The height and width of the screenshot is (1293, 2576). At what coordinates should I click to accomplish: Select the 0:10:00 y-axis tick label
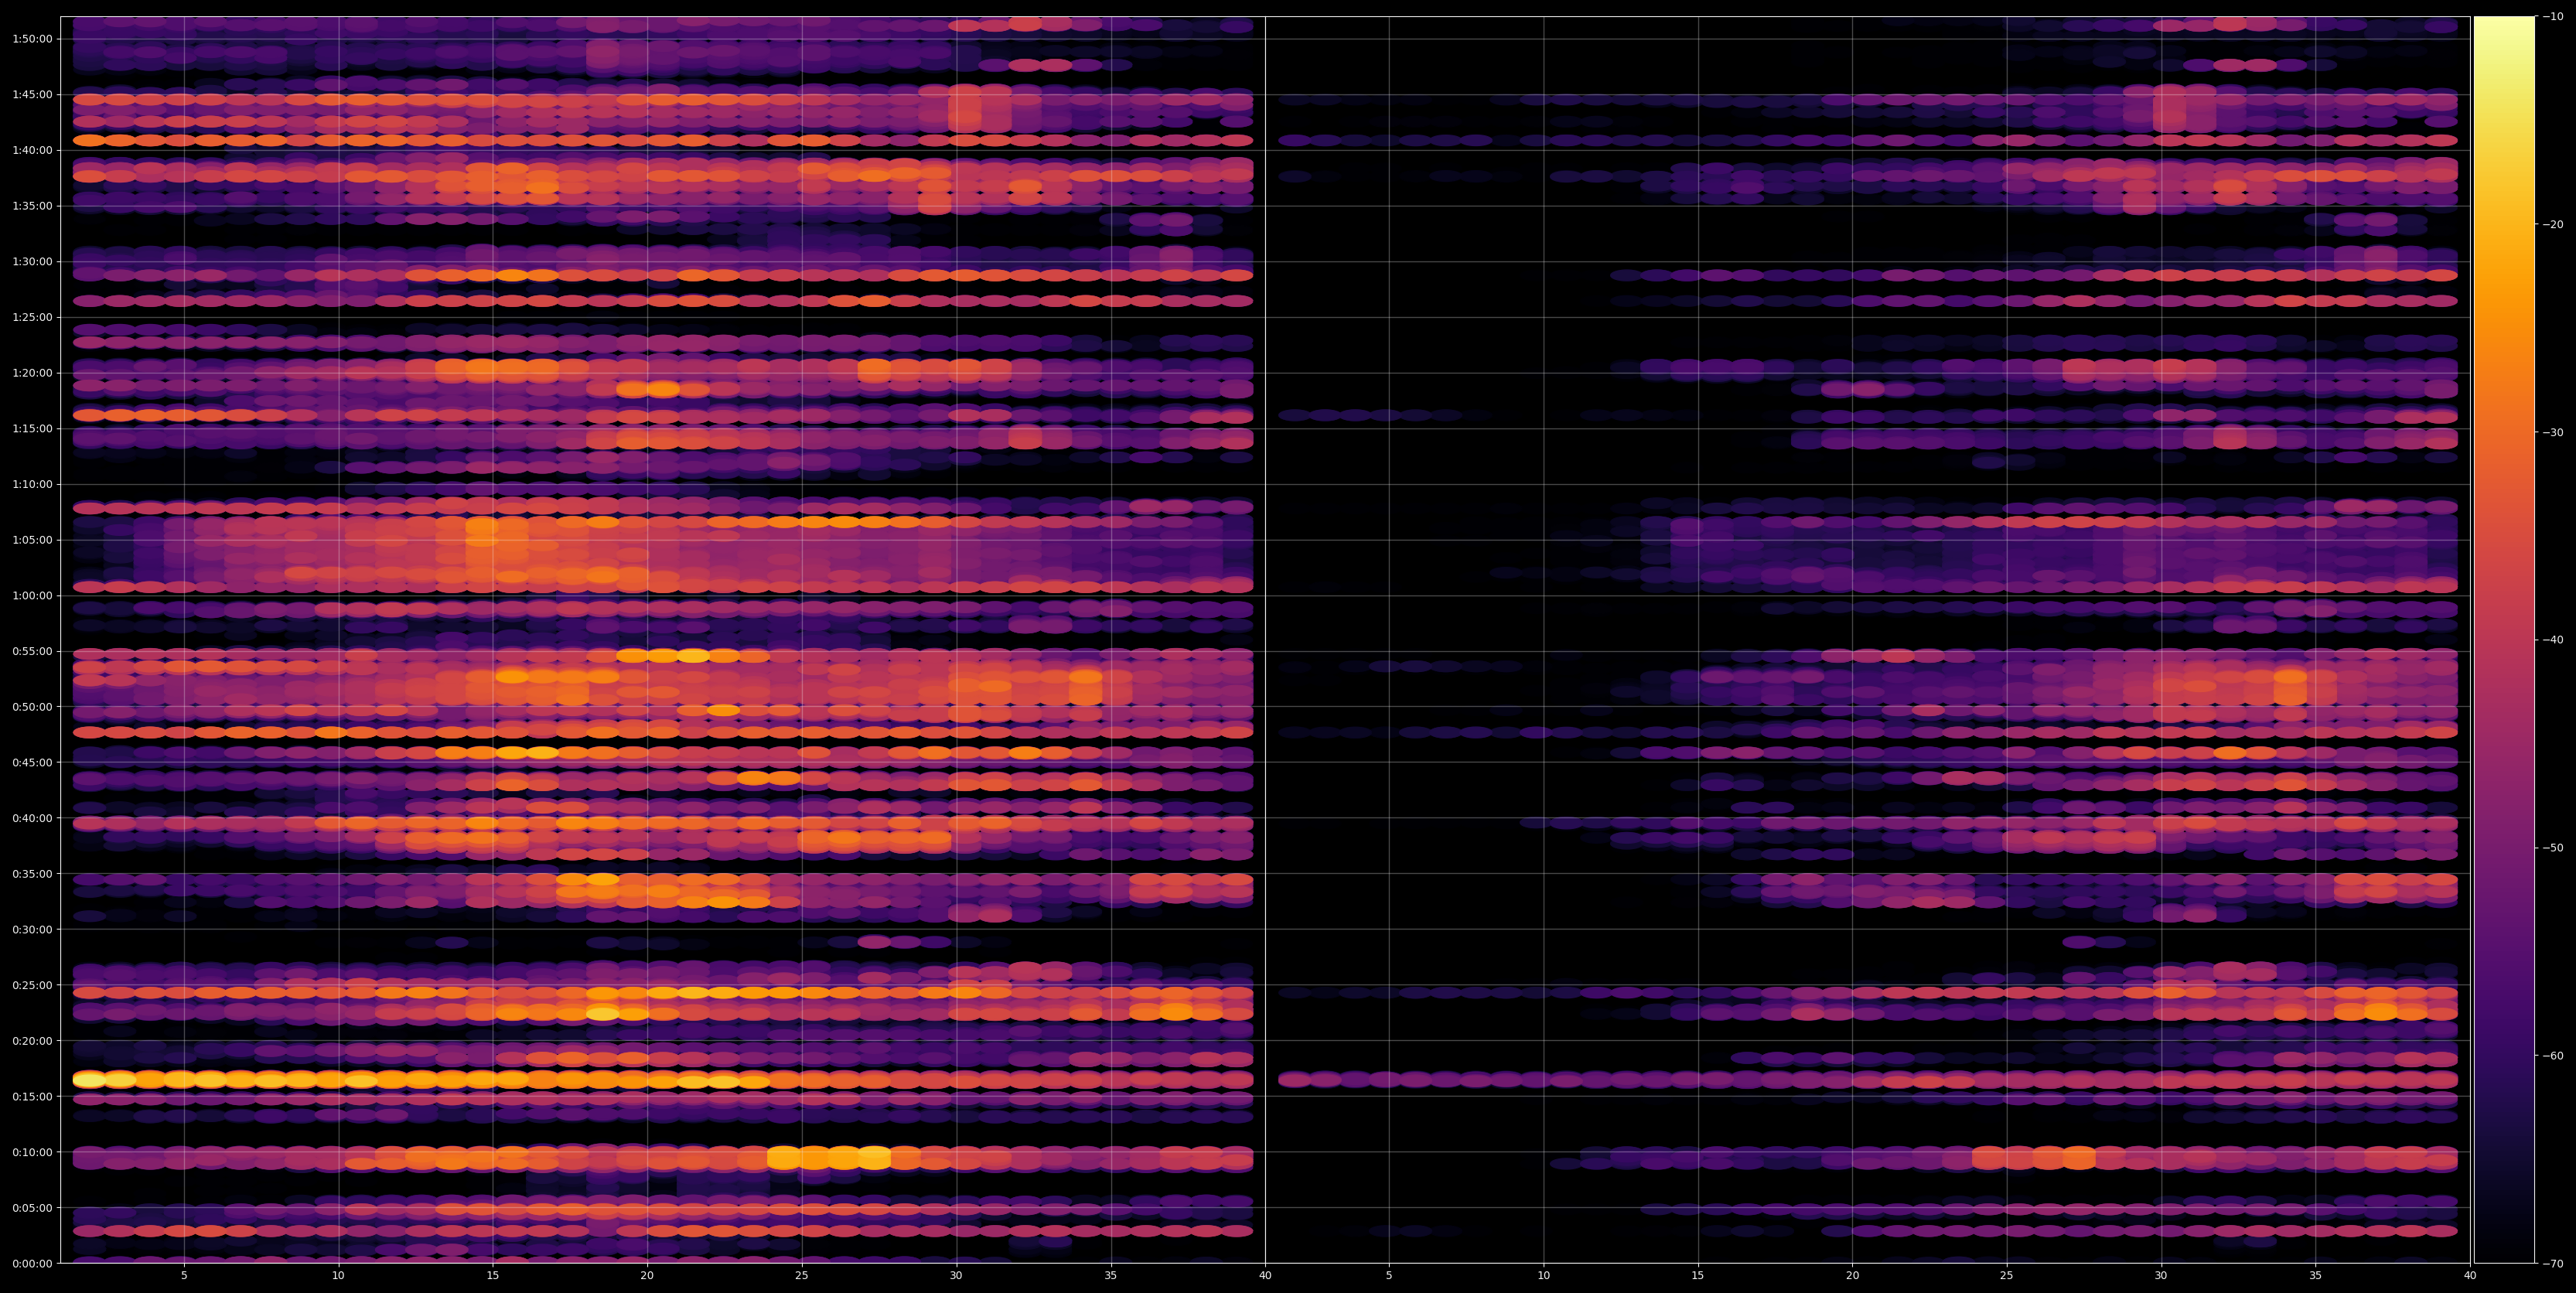pyautogui.click(x=32, y=1152)
